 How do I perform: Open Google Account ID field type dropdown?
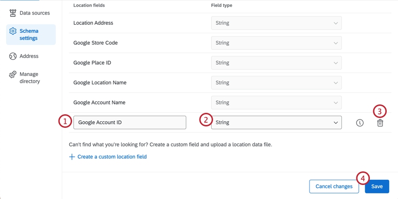(276, 123)
